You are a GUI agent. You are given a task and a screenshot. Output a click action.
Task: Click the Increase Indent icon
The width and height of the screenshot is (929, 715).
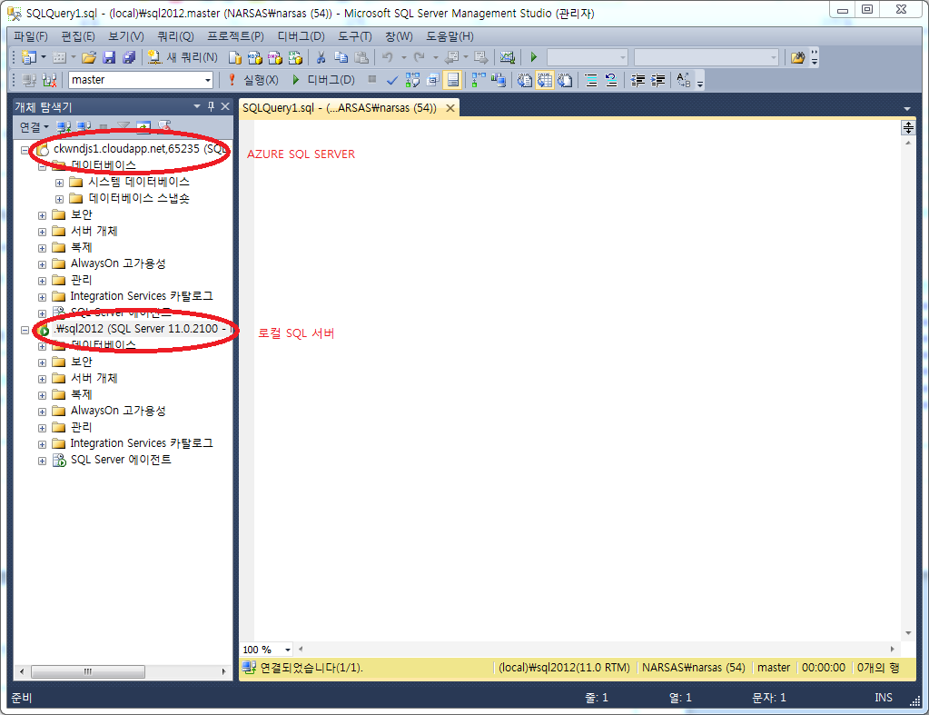tap(657, 80)
